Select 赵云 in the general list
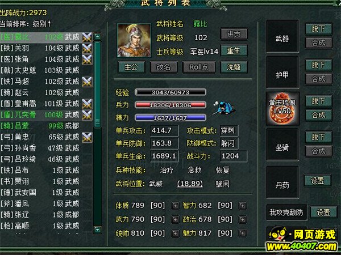Viewport: 341px width, 255px height. pyautogui.click(x=40, y=92)
